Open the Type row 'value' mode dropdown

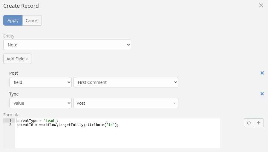40,103
